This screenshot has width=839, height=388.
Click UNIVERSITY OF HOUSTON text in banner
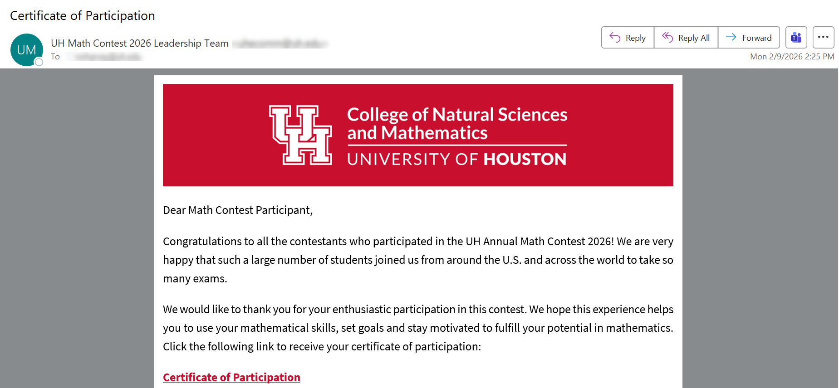(456, 159)
